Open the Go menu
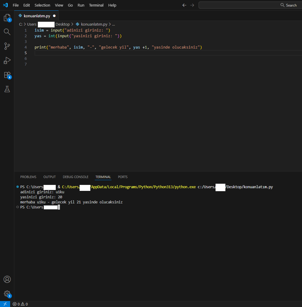Screen dimensions: 302x307 [x=70, y=5]
